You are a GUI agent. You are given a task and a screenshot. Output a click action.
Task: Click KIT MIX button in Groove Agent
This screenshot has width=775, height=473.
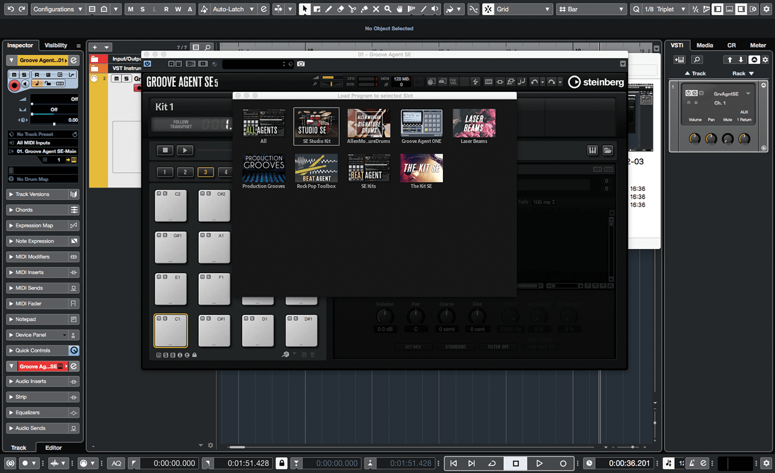tap(413, 347)
